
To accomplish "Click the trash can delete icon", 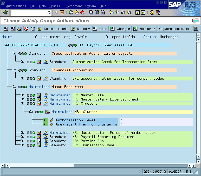I will [33, 29].
